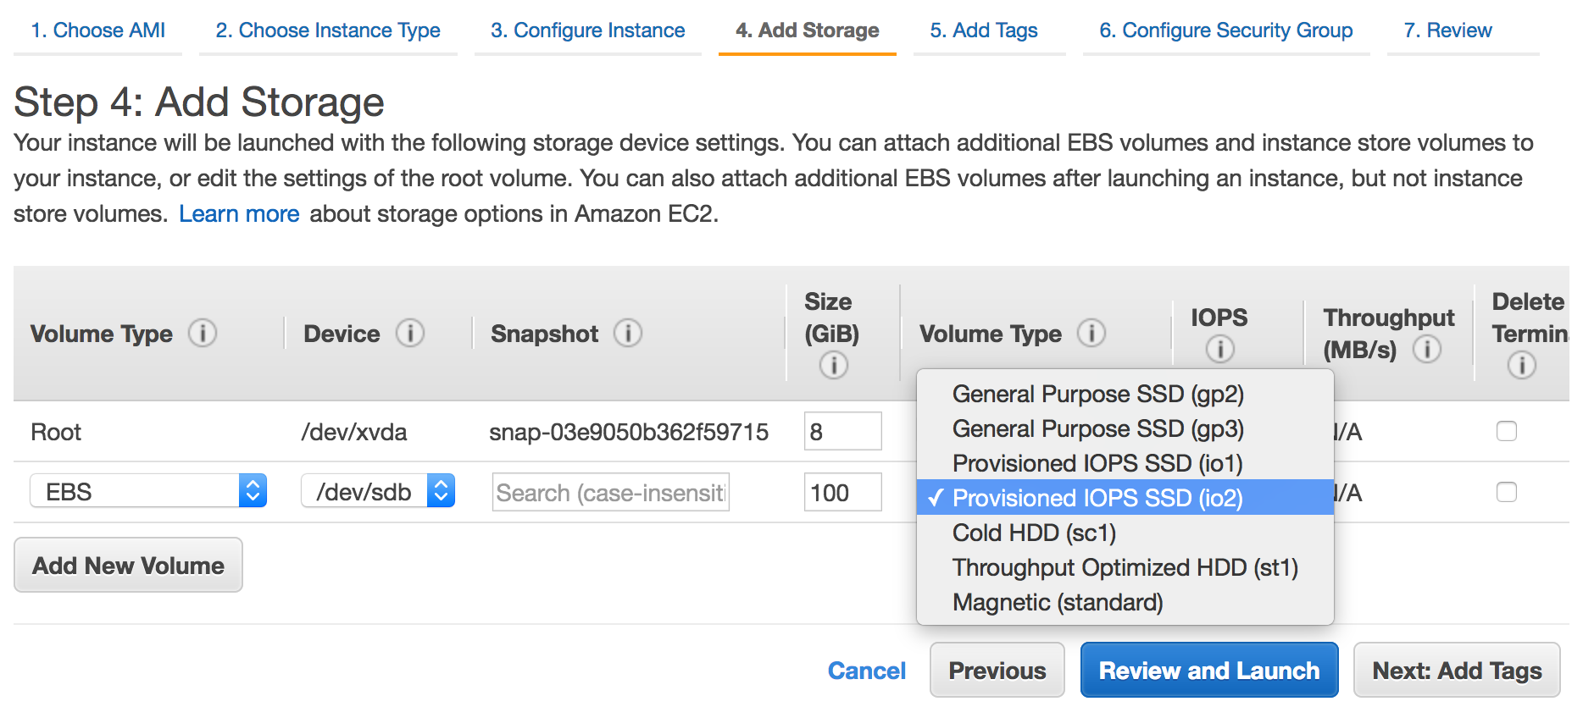This screenshot has width=1583, height=718.
Task: Expand the /dev/sdb device dropdown
Action: coord(378,491)
